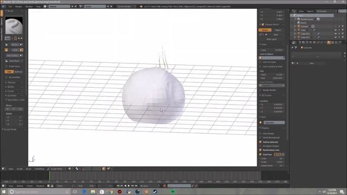Open the Sculpt menu in viewport header

click(x=20, y=168)
